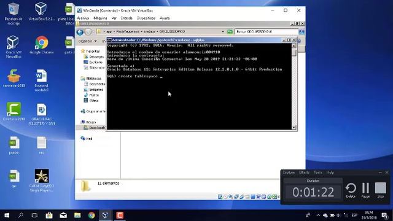Open the Help menu in the recorder
Screen dimensions: 393x221
tap(330, 173)
